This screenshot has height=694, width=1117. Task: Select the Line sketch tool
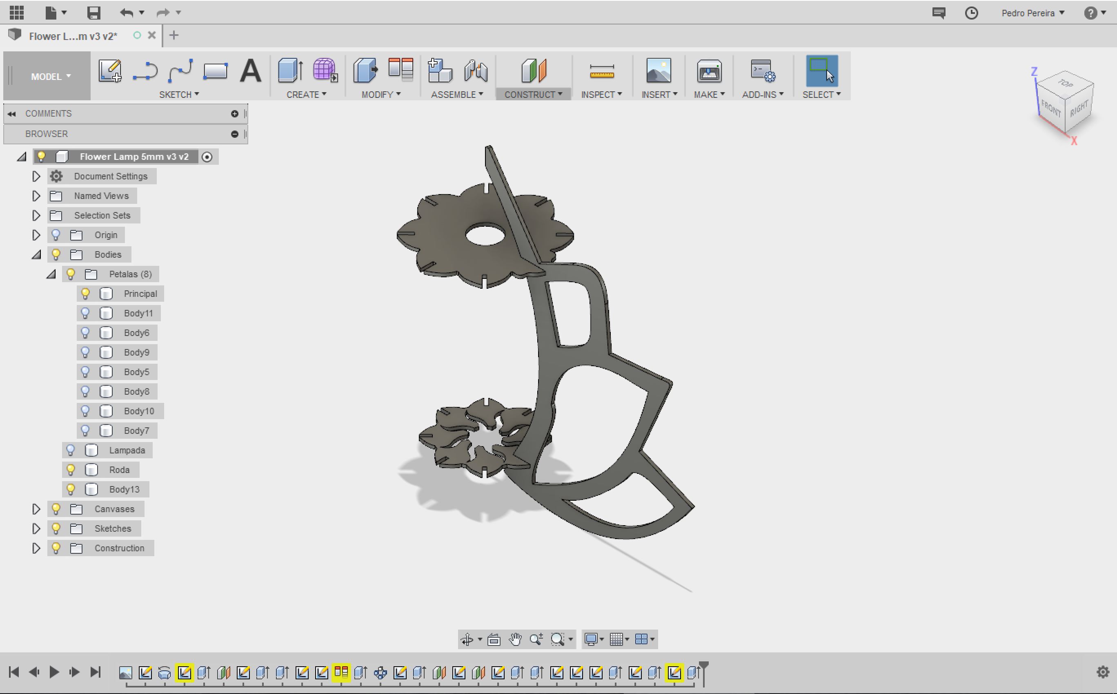click(x=145, y=72)
